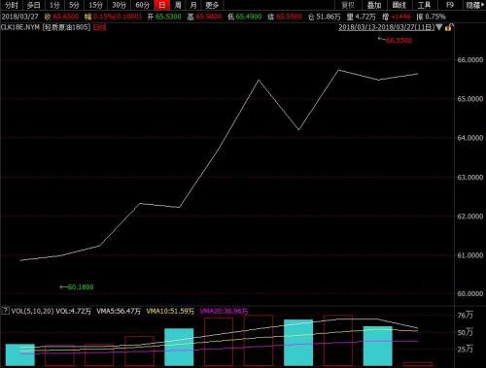Open the VOL indicator help question mark
The height and width of the screenshot is (368, 486).
(5, 311)
